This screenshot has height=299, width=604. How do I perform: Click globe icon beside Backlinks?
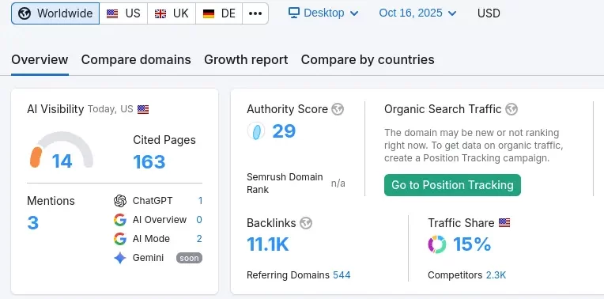306,223
